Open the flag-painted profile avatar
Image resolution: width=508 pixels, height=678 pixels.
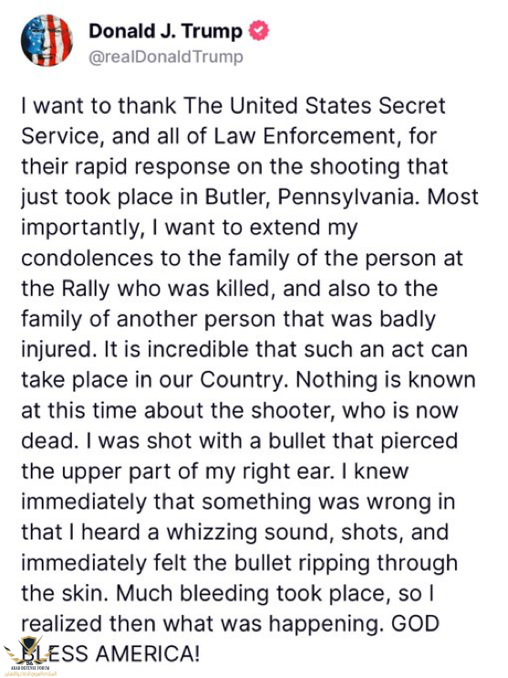pyautogui.click(x=47, y=40)
